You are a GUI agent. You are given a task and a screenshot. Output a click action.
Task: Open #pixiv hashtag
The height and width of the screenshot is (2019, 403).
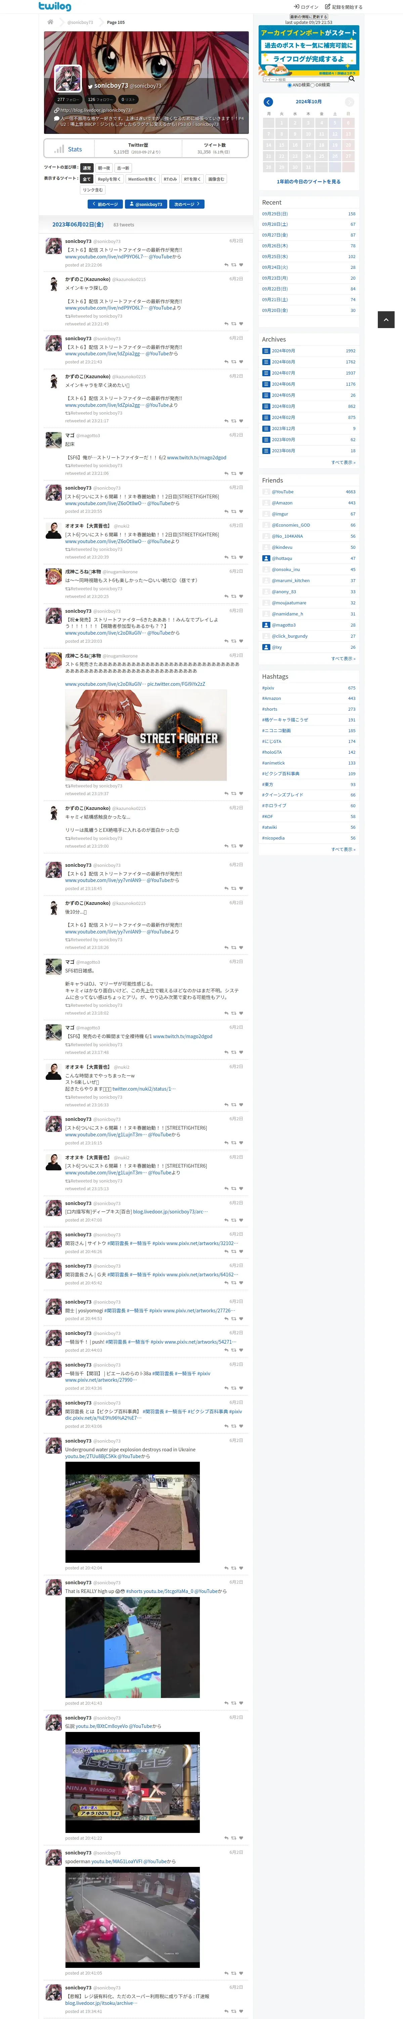point(268,688)
